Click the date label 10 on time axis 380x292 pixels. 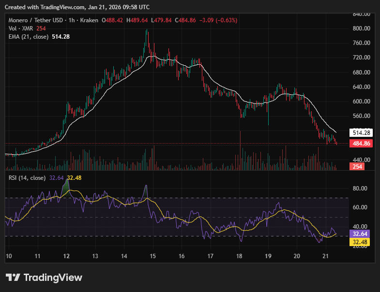(9, 256)
